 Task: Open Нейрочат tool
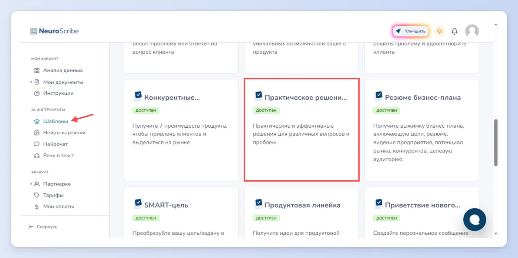coord(55,144)
